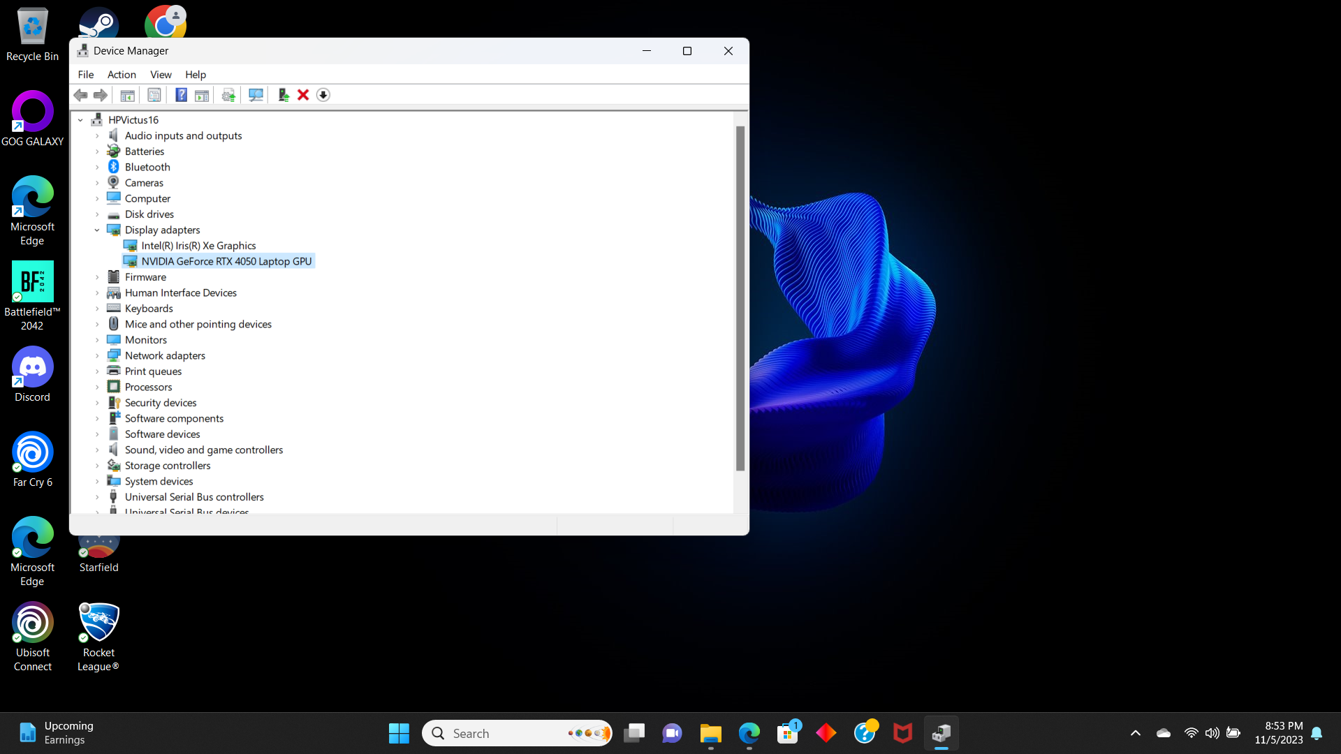The height and width of the screenshot is (754, 1341).
Task: Click the disable device icon in toolbar
Action: [x=324, y=95]
